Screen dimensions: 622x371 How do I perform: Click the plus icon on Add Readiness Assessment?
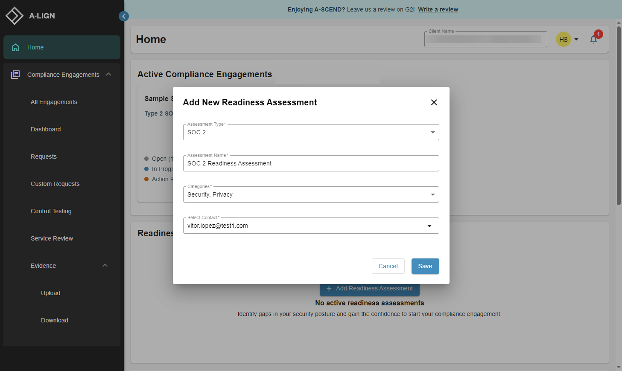click(329, 288)
